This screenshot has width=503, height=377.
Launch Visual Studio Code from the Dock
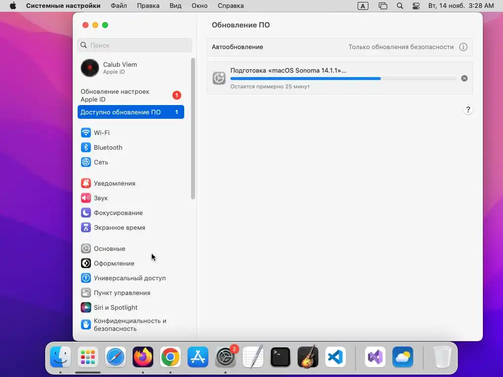tap(335, 357)
